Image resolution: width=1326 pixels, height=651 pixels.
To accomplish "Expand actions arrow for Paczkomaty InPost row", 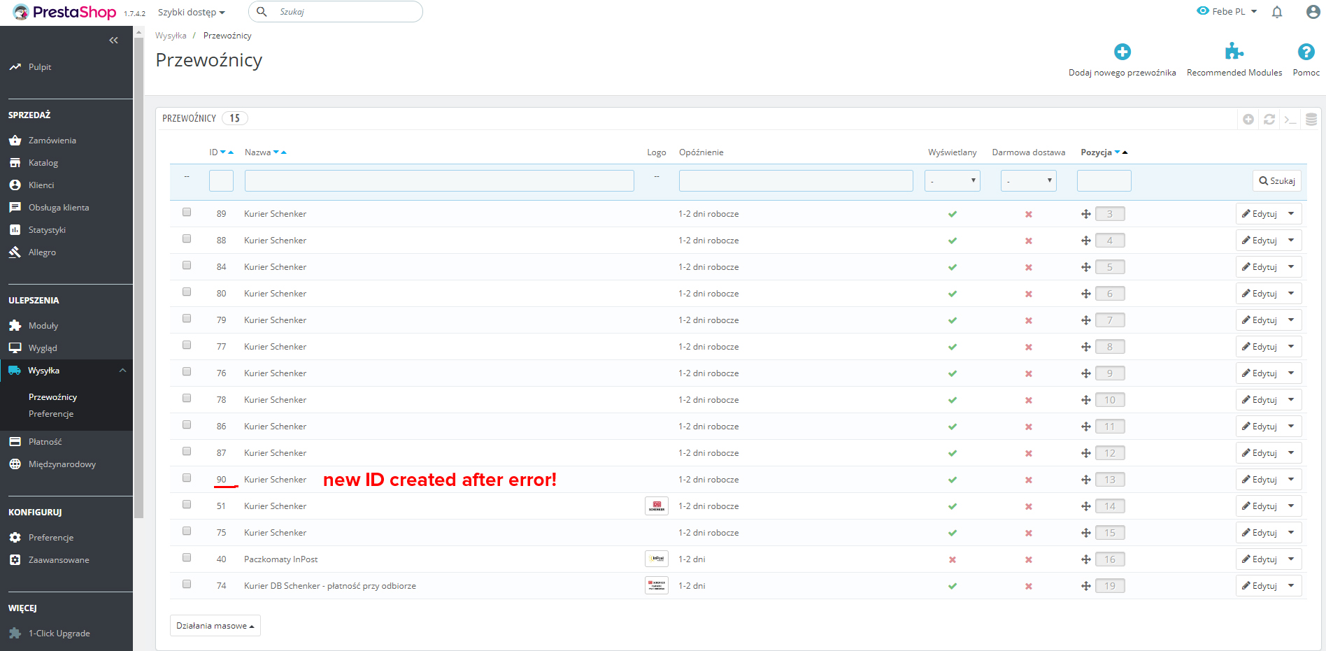I will pyautogui.click(x=1291, y=559).
